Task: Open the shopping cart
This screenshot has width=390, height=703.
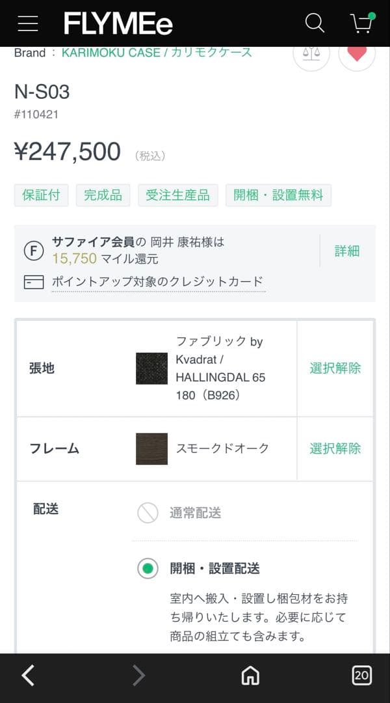Action: pyautogui.click(x=361, y=23)
